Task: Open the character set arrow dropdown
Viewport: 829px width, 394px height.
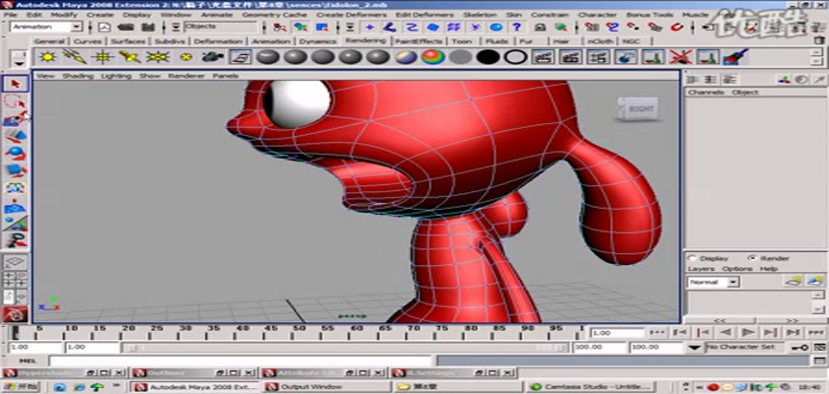Action: tap(694, 347)
